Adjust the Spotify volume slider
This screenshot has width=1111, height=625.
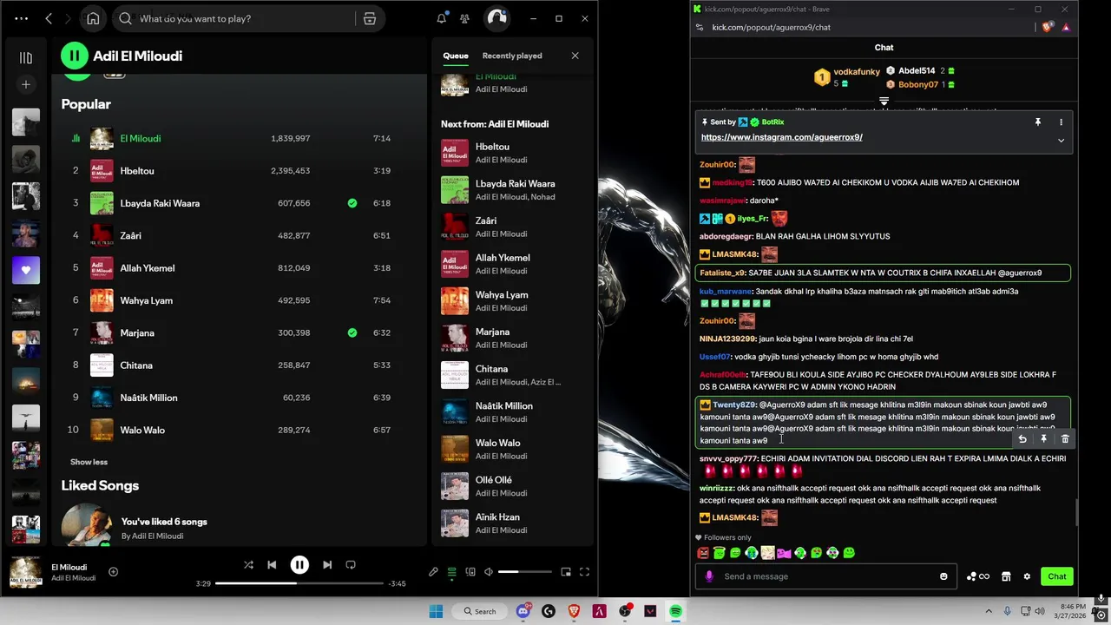coord(525,572)
